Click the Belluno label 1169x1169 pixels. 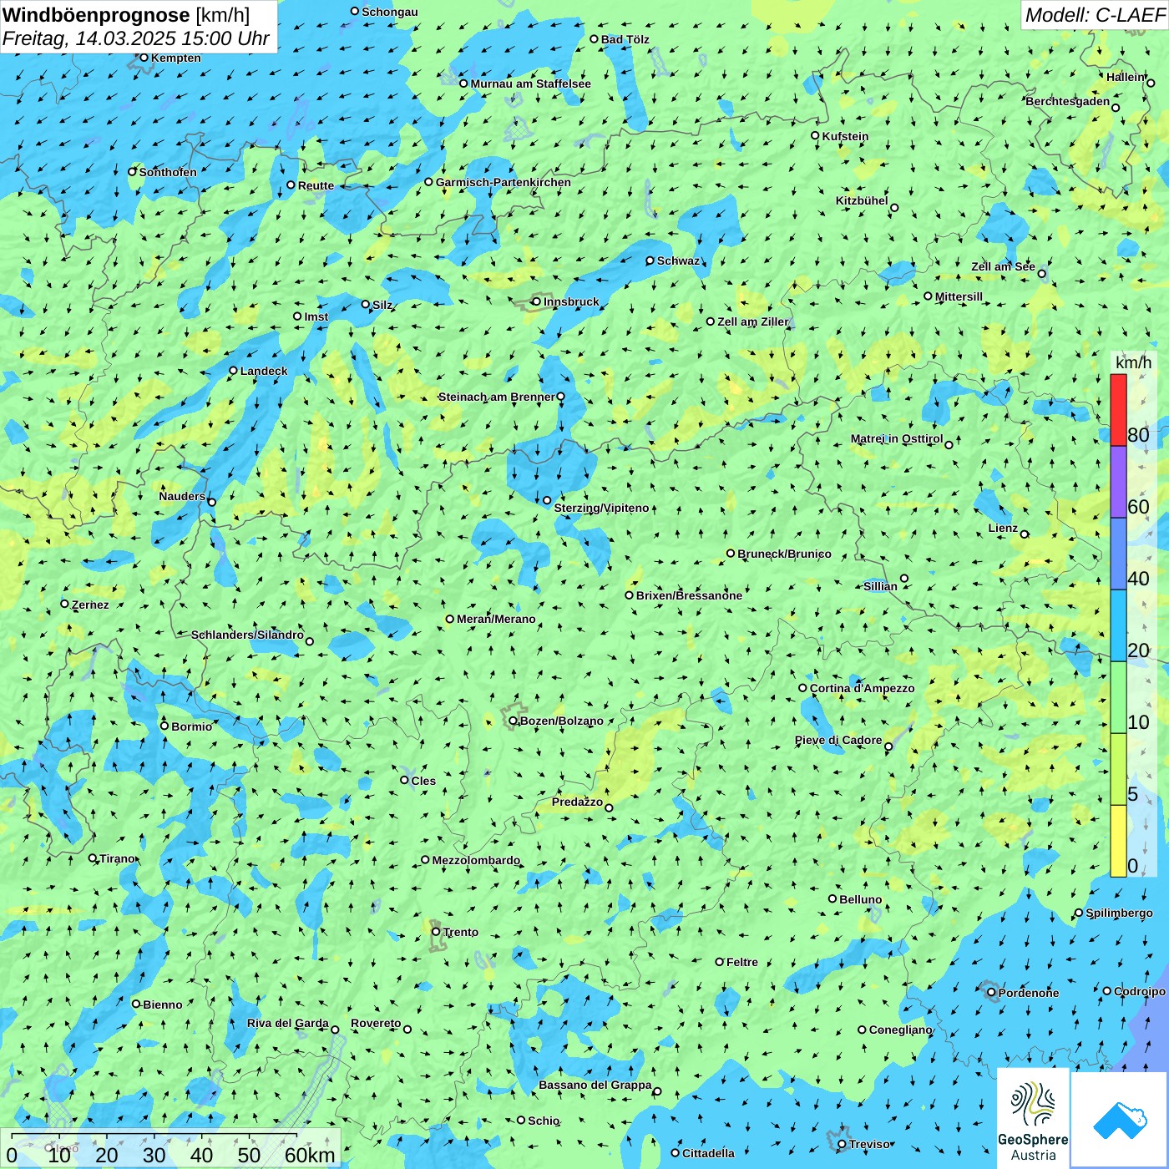point(861,899)
